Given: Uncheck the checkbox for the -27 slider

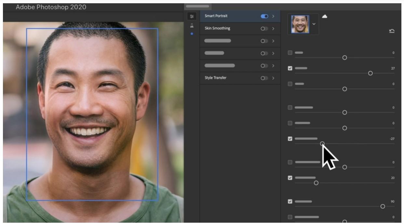Looking at the screenshot, I should coord(290,139).
